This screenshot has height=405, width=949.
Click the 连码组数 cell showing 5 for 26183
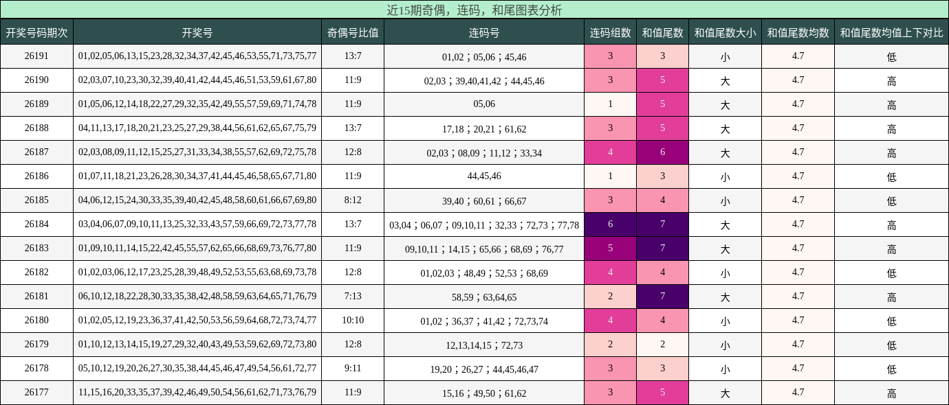611,248
